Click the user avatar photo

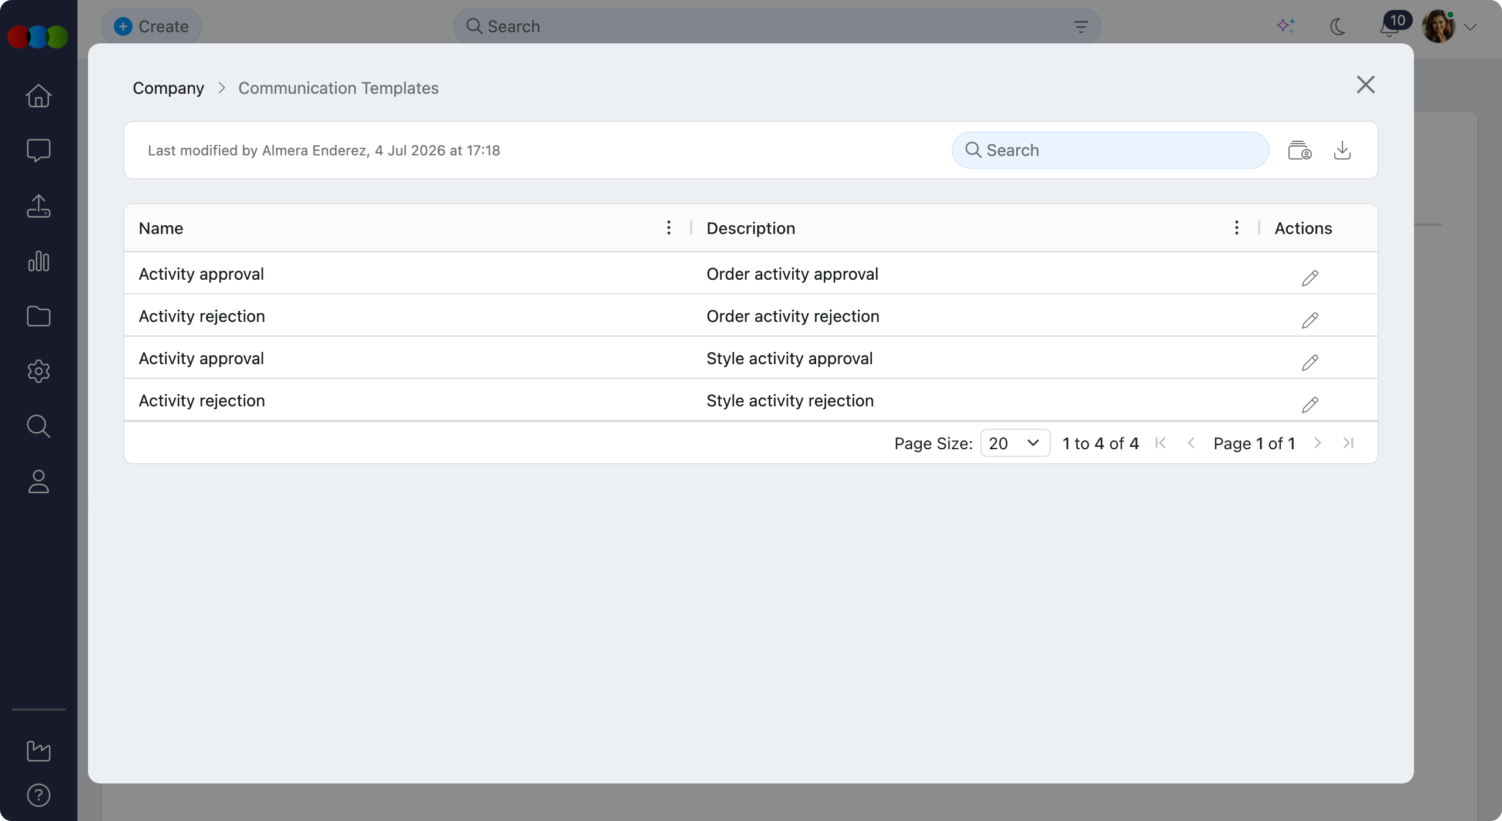click(x=1438, y=26)
